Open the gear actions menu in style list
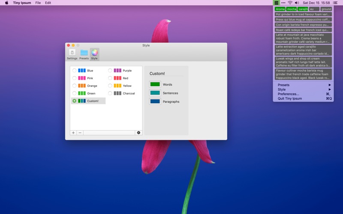 tap(138, 133)
